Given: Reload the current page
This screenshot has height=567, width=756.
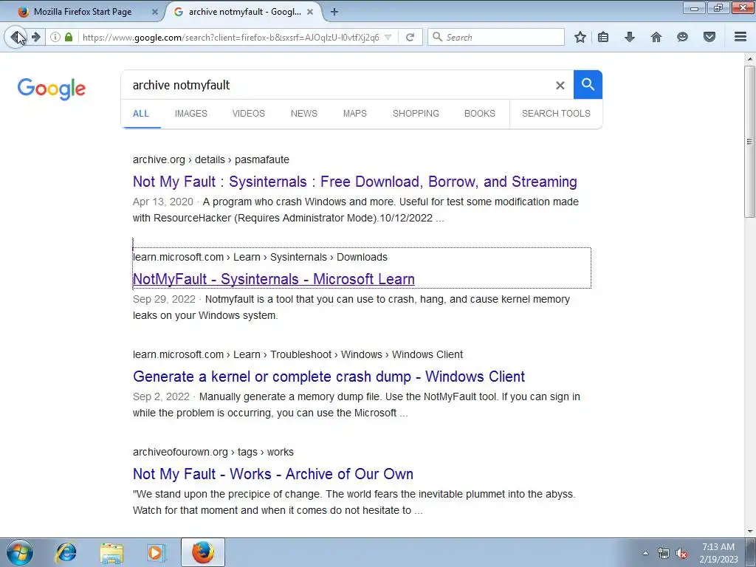Looking at the screenshot, I should (410, 37).
